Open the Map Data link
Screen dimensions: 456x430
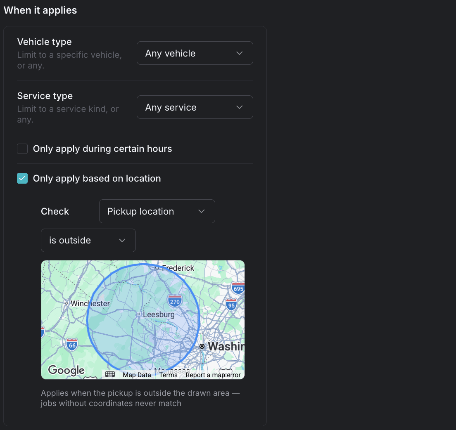[x=137, y=375]
